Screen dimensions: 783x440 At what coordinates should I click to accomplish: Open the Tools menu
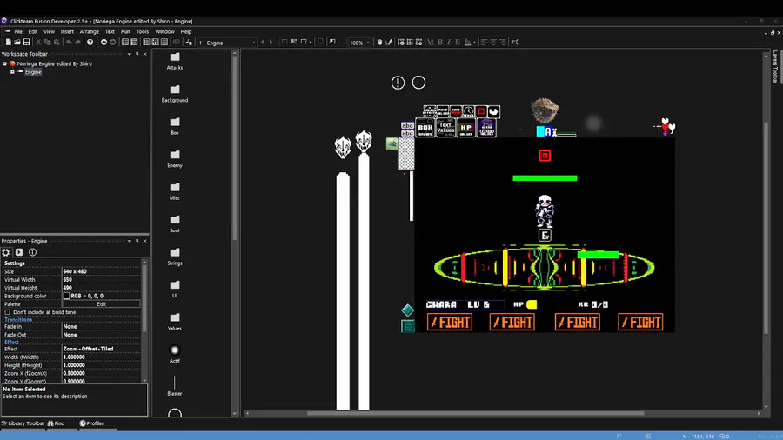point(143,31)
